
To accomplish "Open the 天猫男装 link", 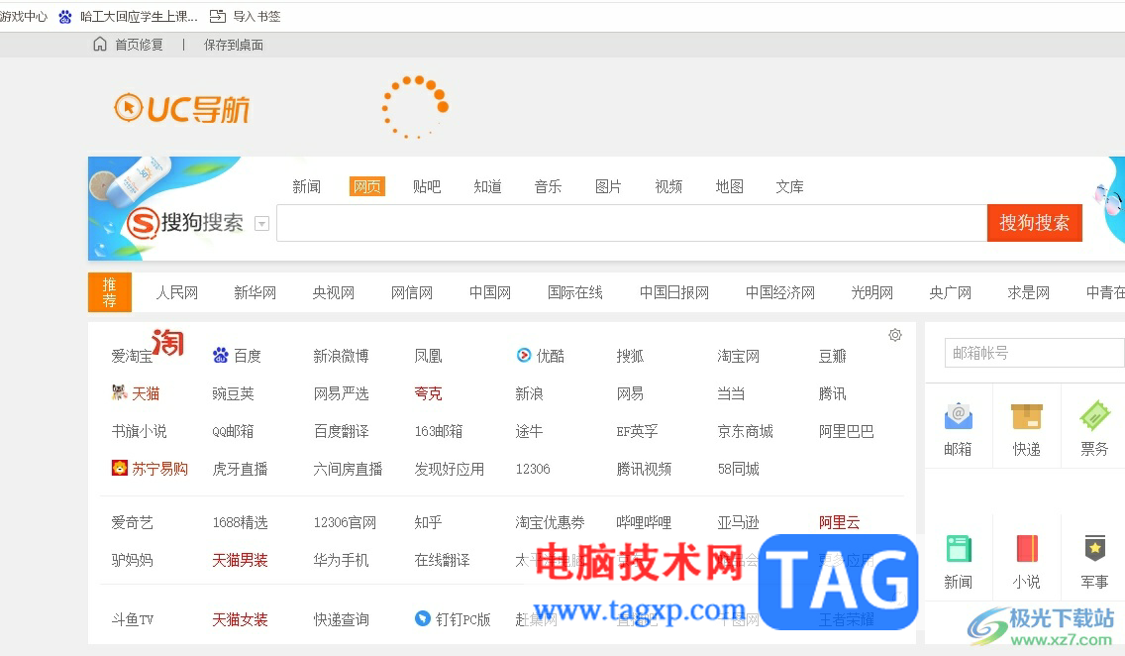I will point(241,560).
